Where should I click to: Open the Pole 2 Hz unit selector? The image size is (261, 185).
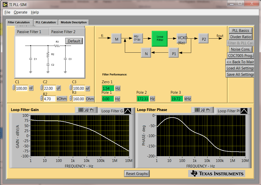[x=152, y=99]
